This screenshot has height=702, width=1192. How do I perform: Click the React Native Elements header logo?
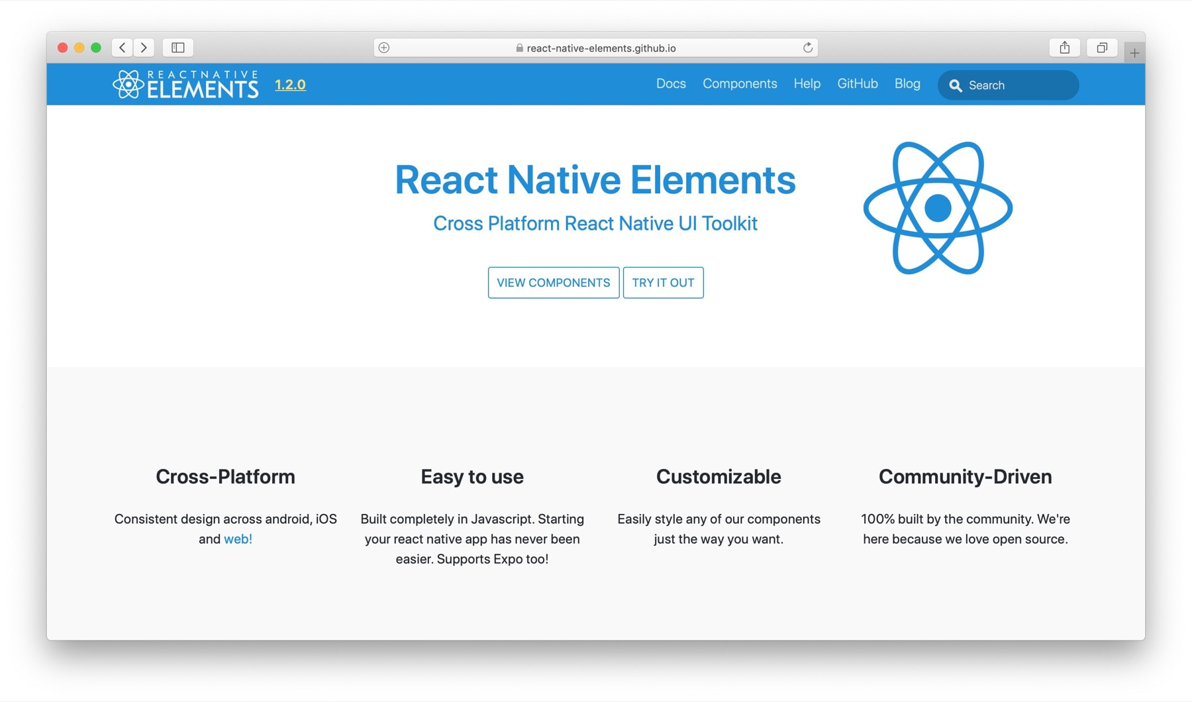coord(185,85)
